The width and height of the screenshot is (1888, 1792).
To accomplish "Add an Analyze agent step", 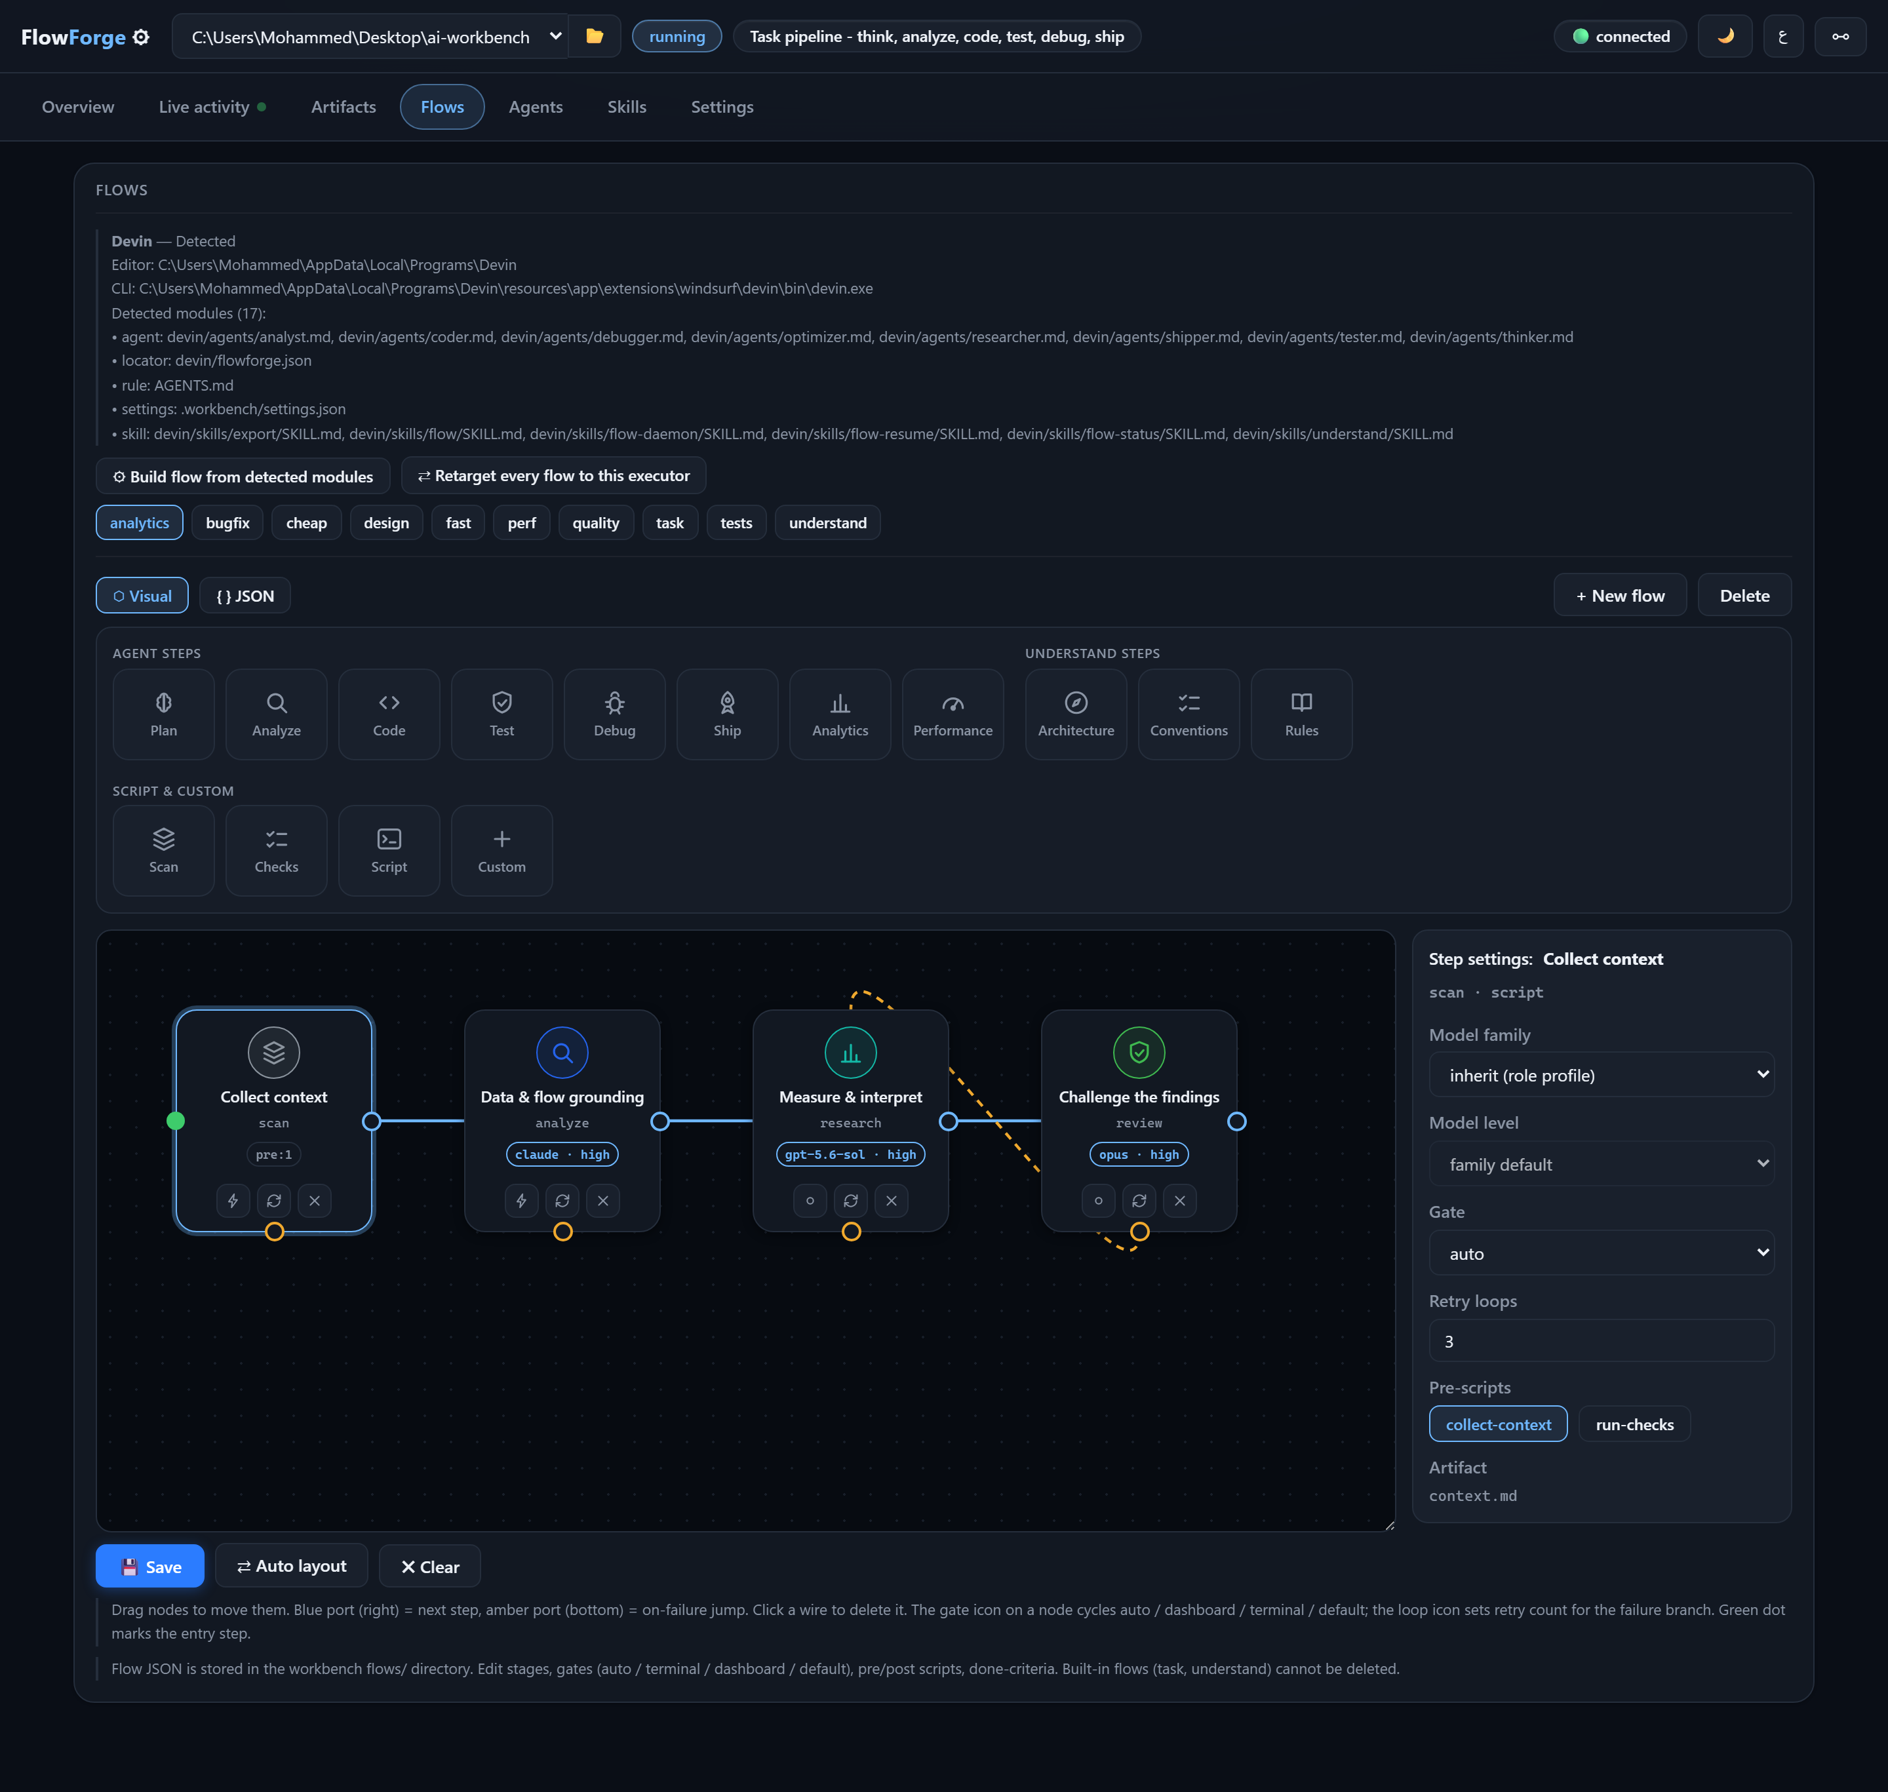I will (276, 714).
